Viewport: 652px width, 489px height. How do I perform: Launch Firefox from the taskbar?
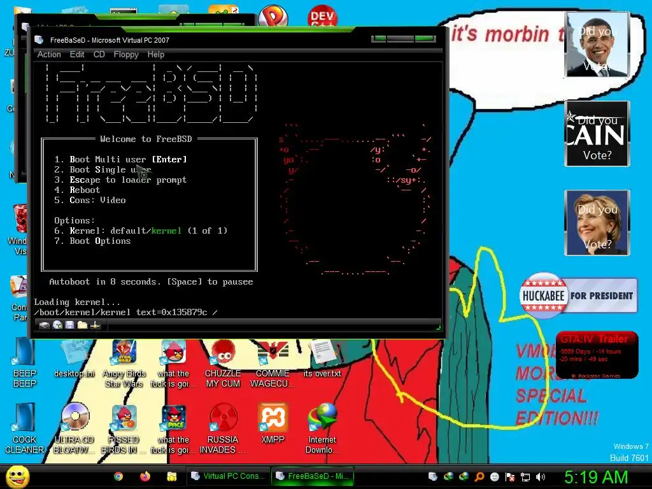pos(145,476)
